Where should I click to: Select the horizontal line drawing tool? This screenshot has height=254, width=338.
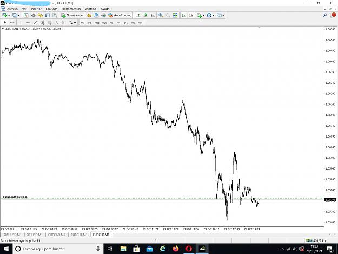click(28, 22)
